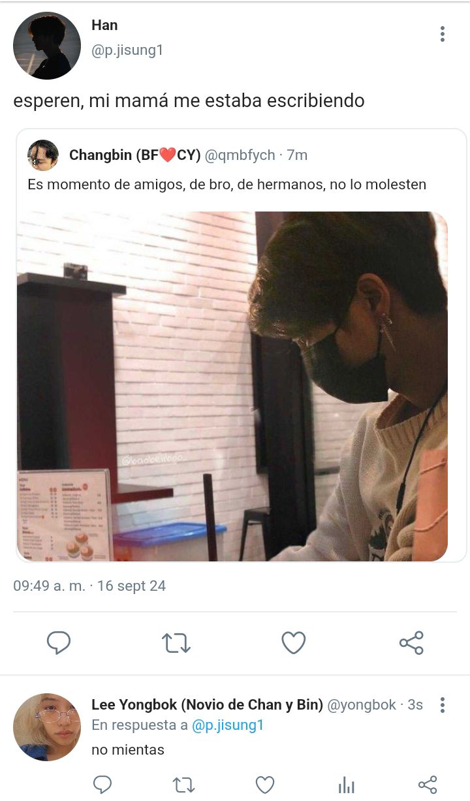470x801 pixels.
Task: Like Lee Yongbok's reply
Action: pyautogui.click(x=264, y=784)
